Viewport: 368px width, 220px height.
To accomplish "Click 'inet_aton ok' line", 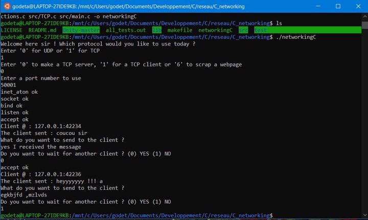I will pyautogui.click(x=19, y=92).
